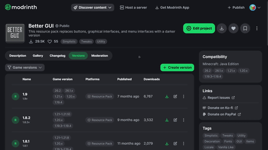The image size is (268, 150).
Task: Edit version 1.9
Action: click(175, 96)
